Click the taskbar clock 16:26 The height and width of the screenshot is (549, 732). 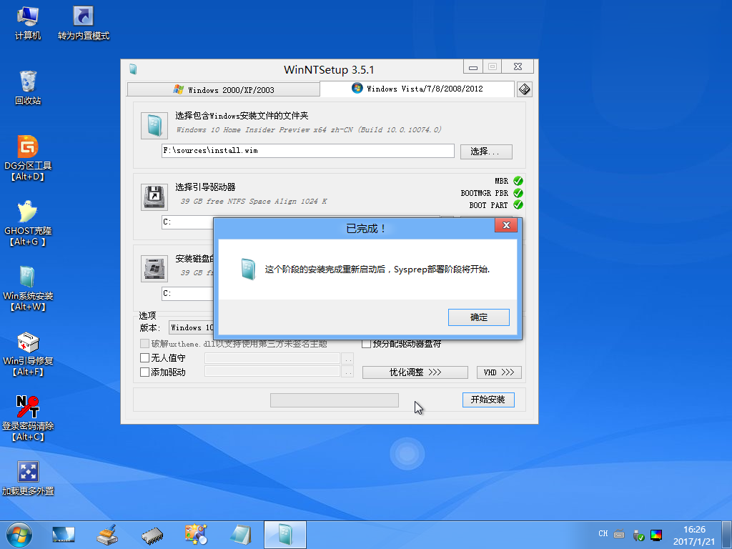coord(694,530)
